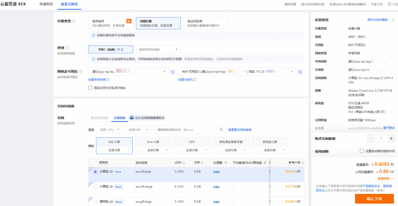Open the 请选择其他地域 dropdown
The image size is (398, 206).
(x=158, y=49)
